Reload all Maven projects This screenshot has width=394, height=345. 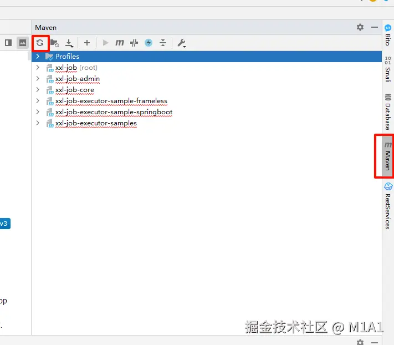[40, 43]
